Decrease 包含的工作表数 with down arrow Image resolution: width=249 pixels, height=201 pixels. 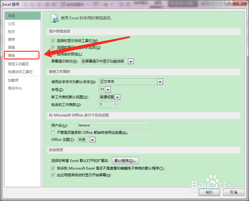coord(115,106)
